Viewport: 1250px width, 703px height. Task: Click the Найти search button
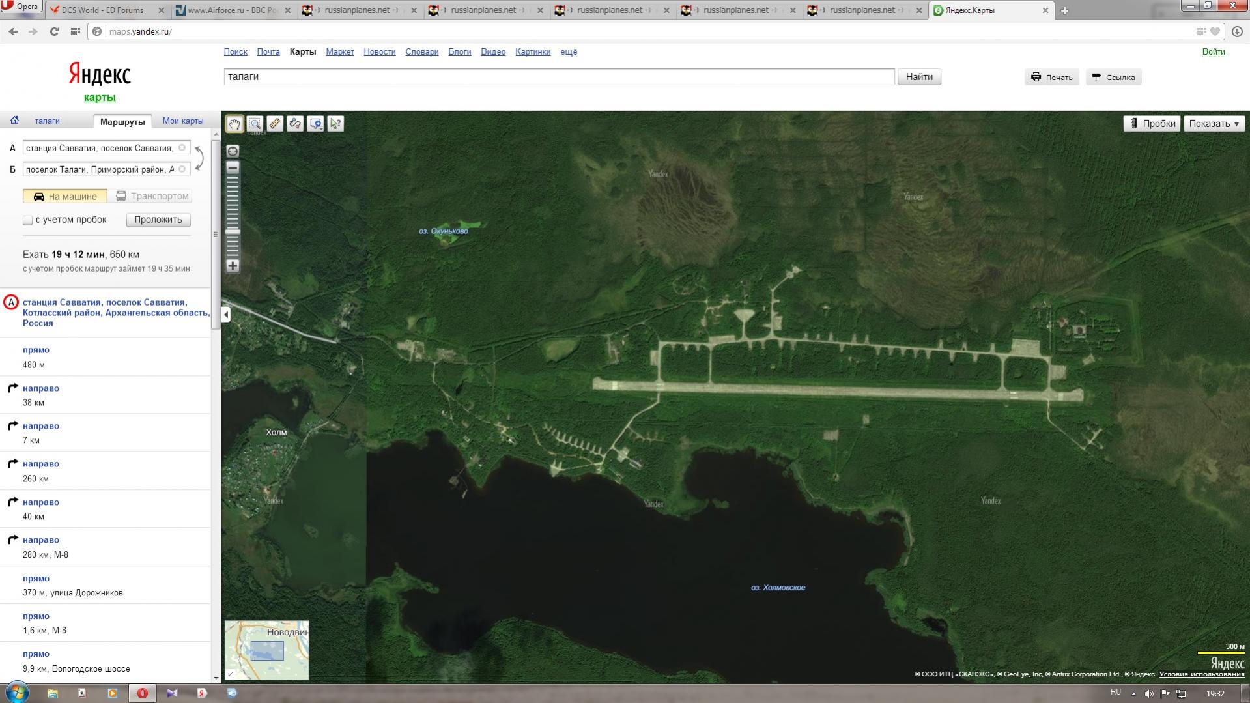918,77
